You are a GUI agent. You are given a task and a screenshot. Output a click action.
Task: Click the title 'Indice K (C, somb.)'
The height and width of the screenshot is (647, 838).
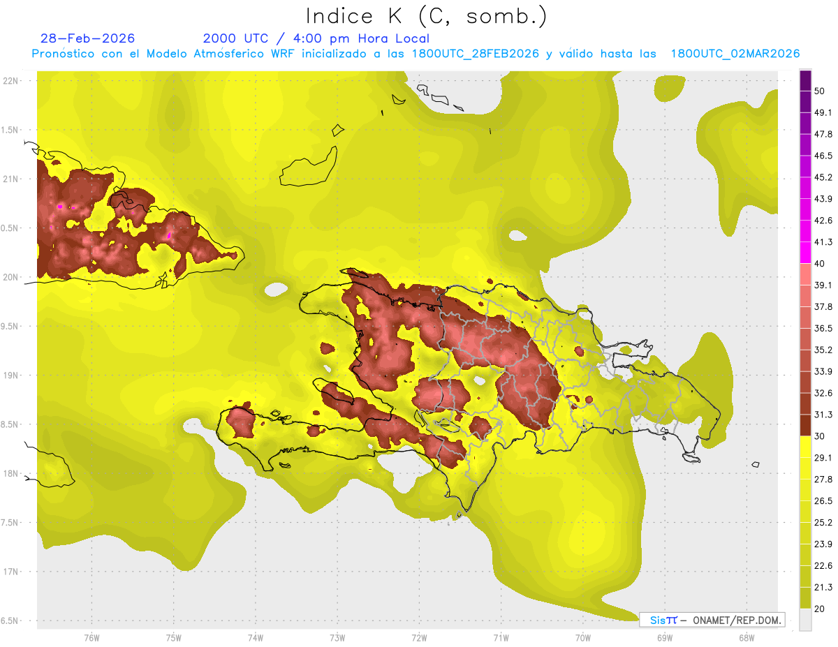[x=427, y=16]
